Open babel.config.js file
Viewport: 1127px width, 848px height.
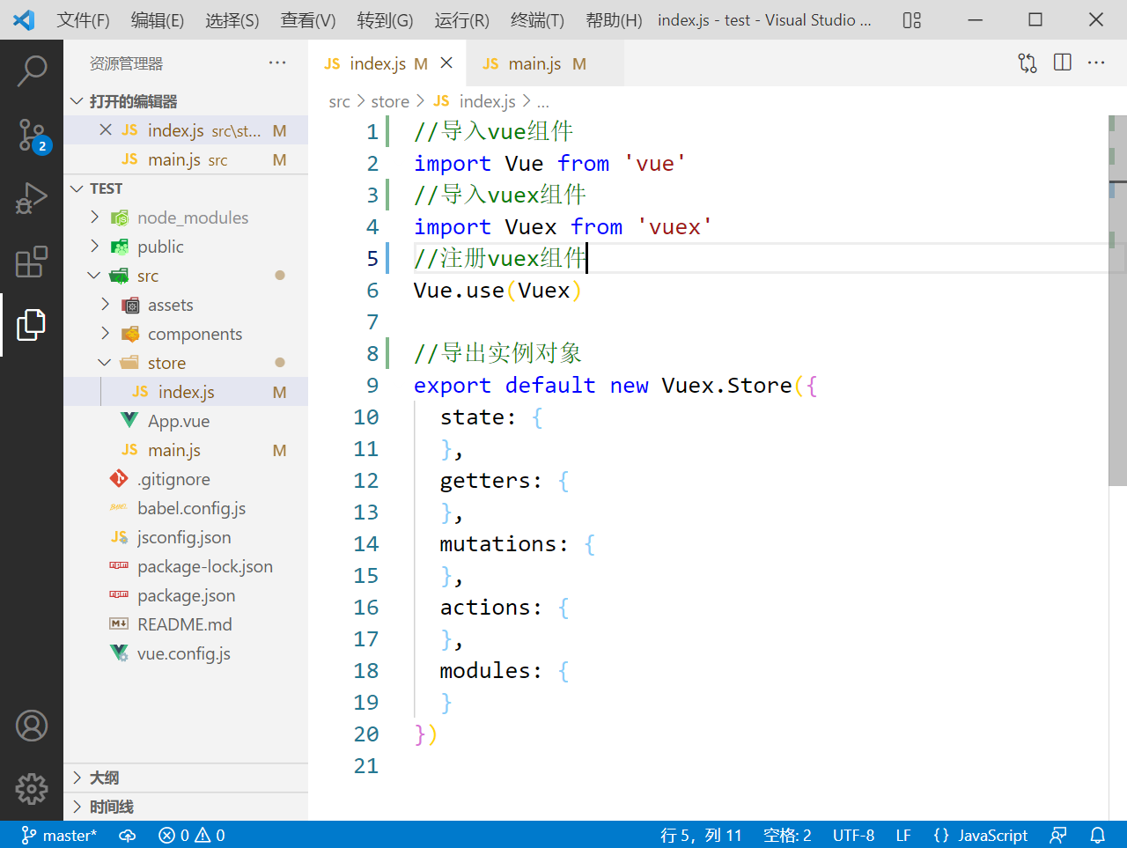tap(186, 508)
